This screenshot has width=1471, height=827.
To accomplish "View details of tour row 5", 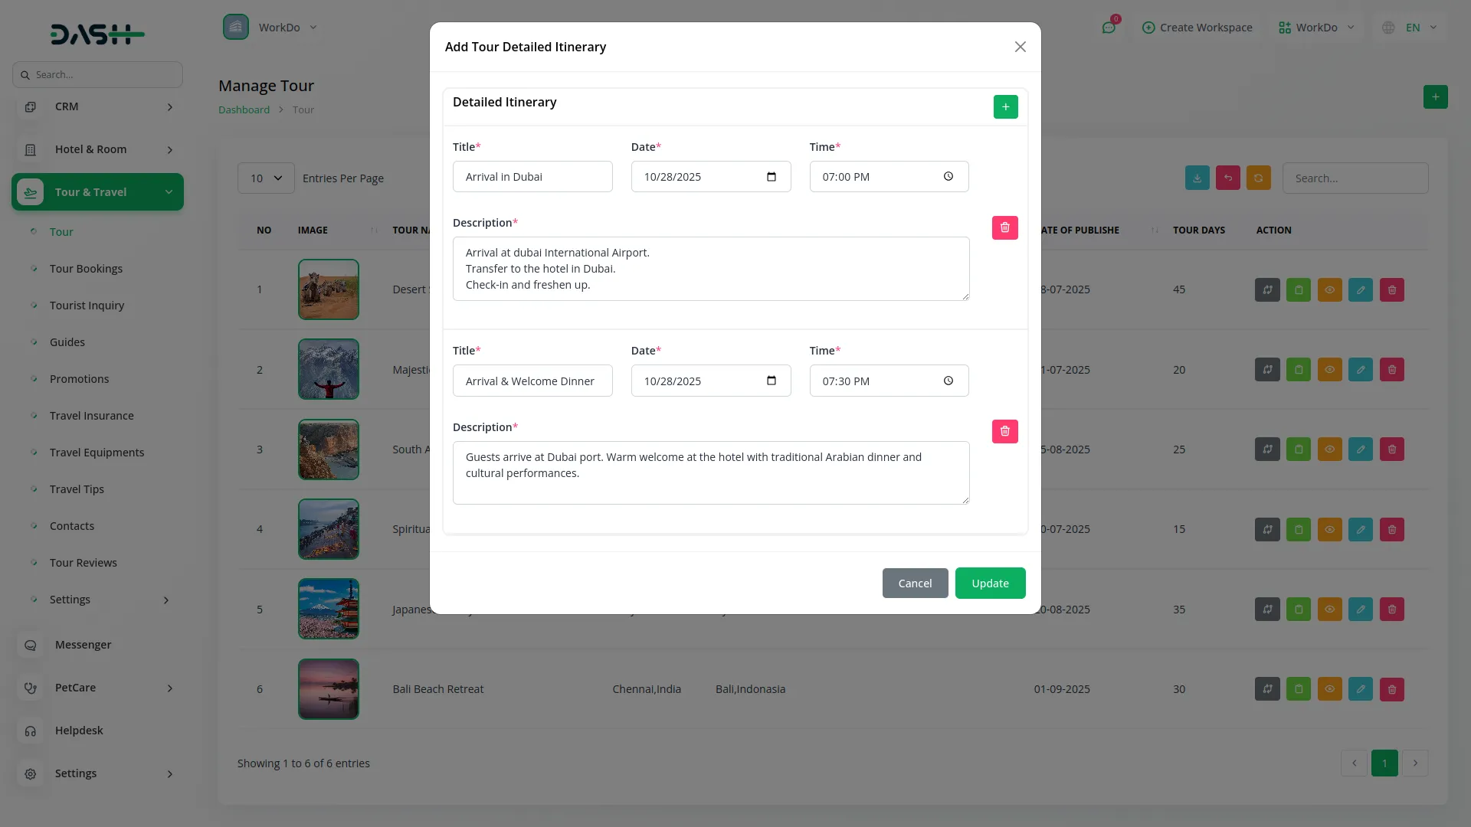I will tap(1329, 609).
